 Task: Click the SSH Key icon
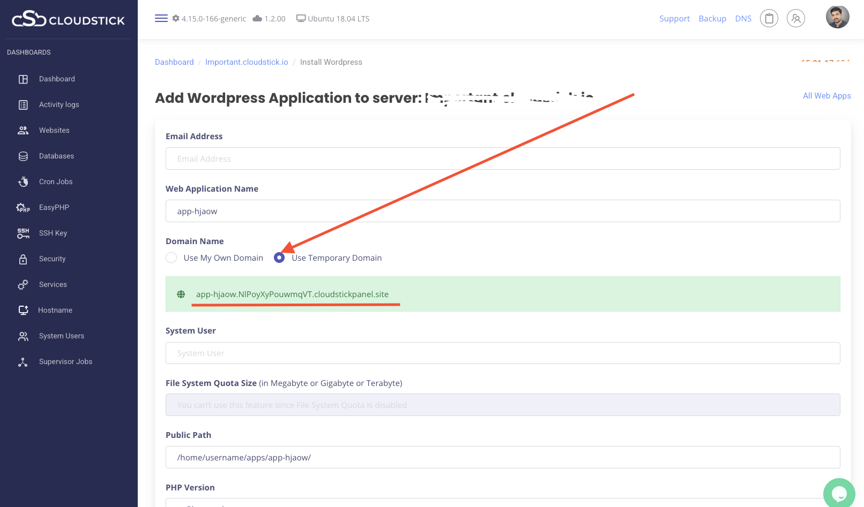tap(23, 233)
